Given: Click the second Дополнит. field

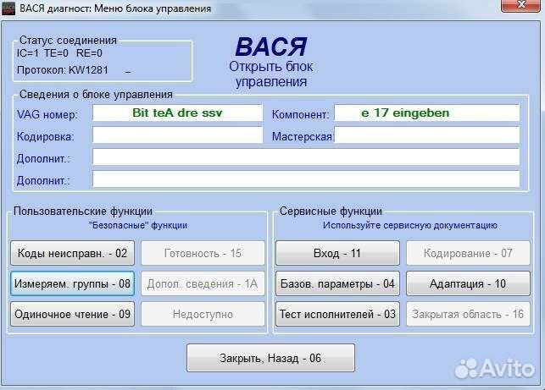Looking at the screenshot, I should click(x=306, y=179).
